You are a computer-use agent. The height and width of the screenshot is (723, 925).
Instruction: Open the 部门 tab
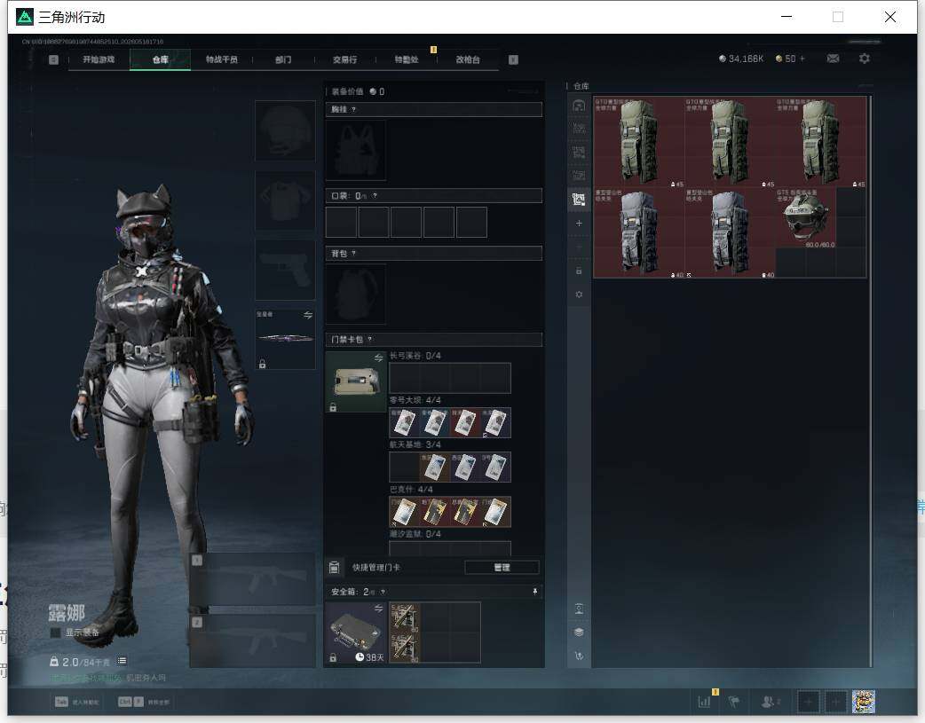(282, 59)
